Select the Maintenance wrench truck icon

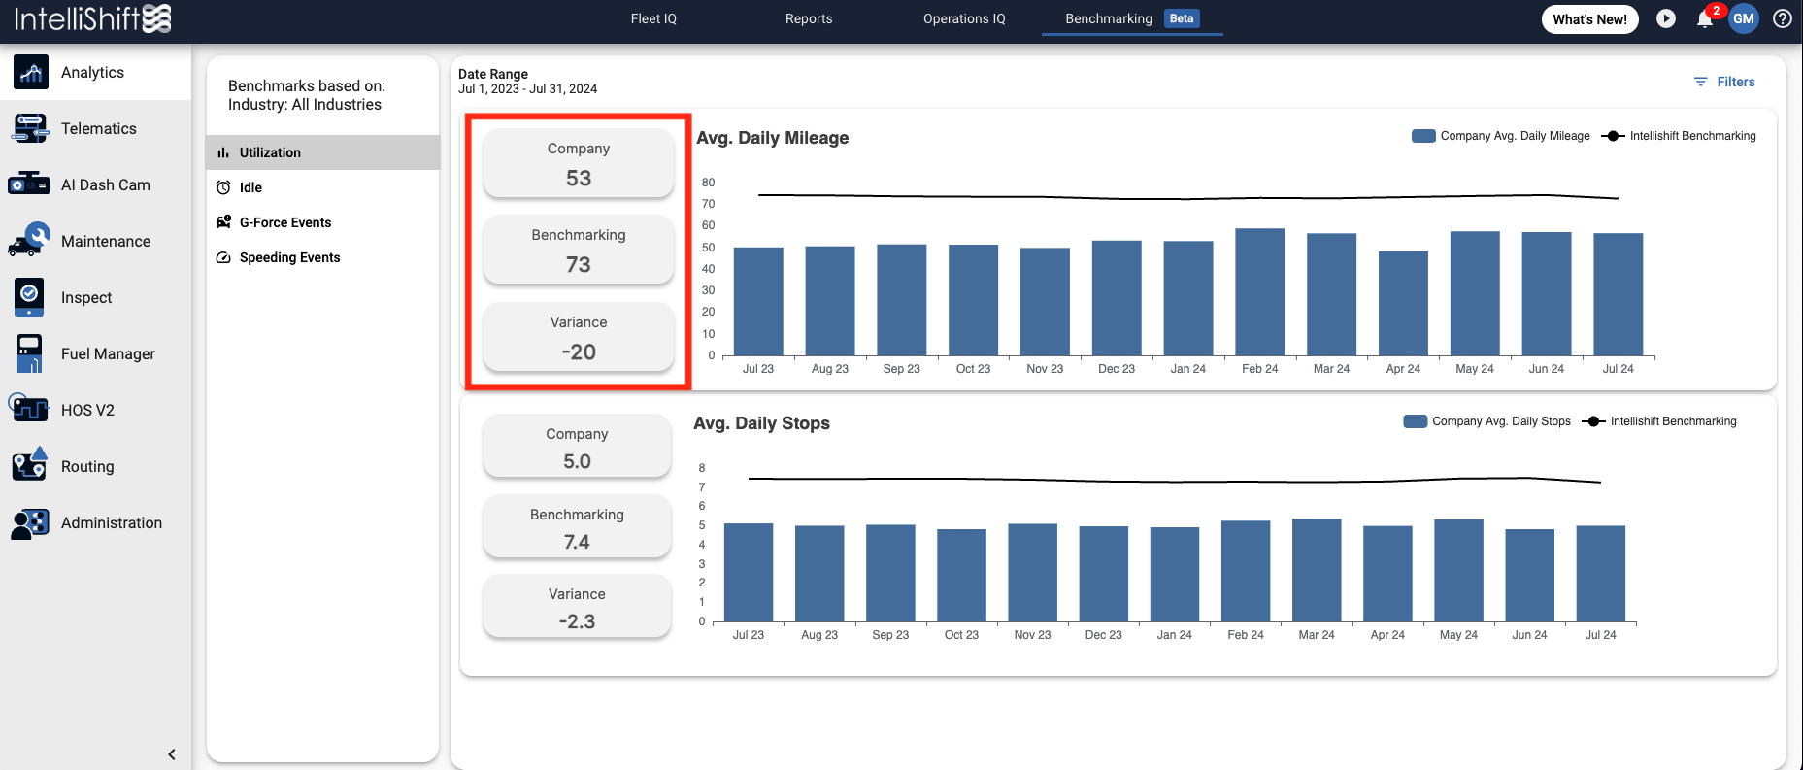29,241
